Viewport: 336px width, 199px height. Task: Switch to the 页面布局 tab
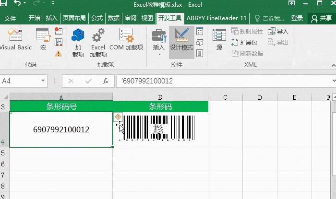click(x=74, y=18)
